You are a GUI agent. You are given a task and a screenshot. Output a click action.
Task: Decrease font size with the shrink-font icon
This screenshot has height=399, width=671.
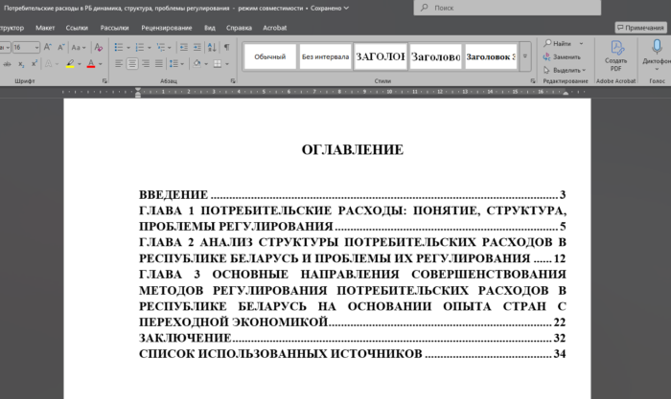pyautogui.click(x=60, y=47)
